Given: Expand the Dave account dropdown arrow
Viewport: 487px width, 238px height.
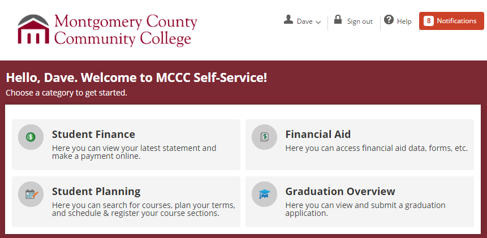Looking at the screenshot, I should pos(318,22).
